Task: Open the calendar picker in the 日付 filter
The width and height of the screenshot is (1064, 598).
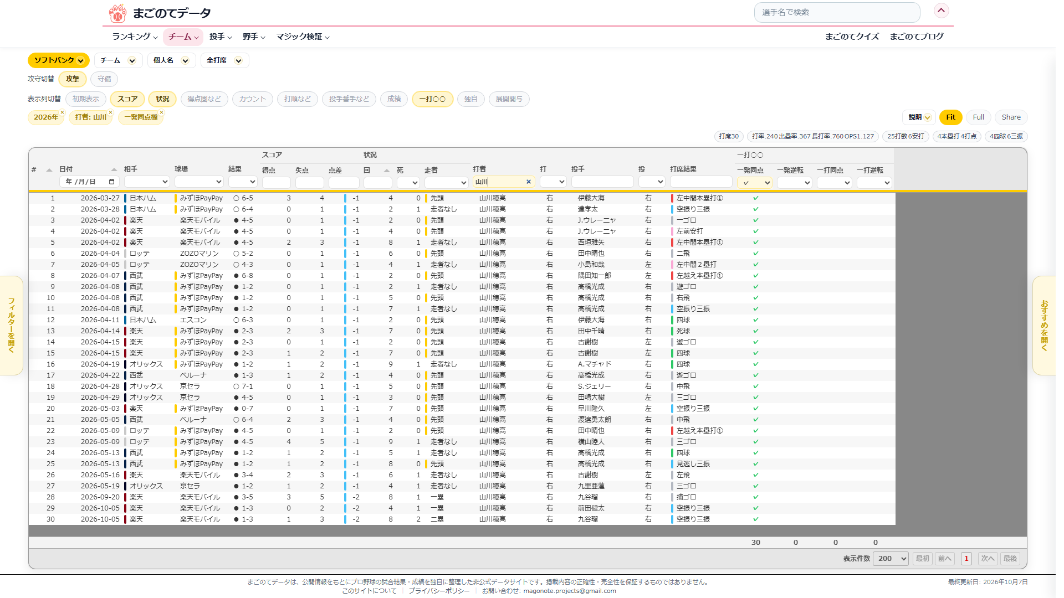Action: [112, 182]
